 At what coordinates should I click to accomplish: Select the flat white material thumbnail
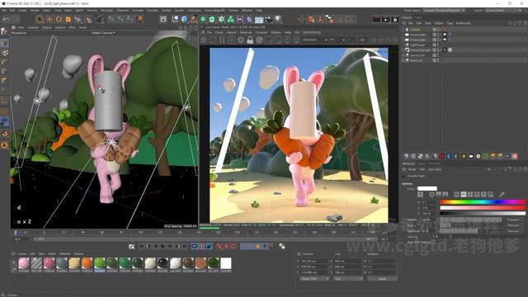226,263
